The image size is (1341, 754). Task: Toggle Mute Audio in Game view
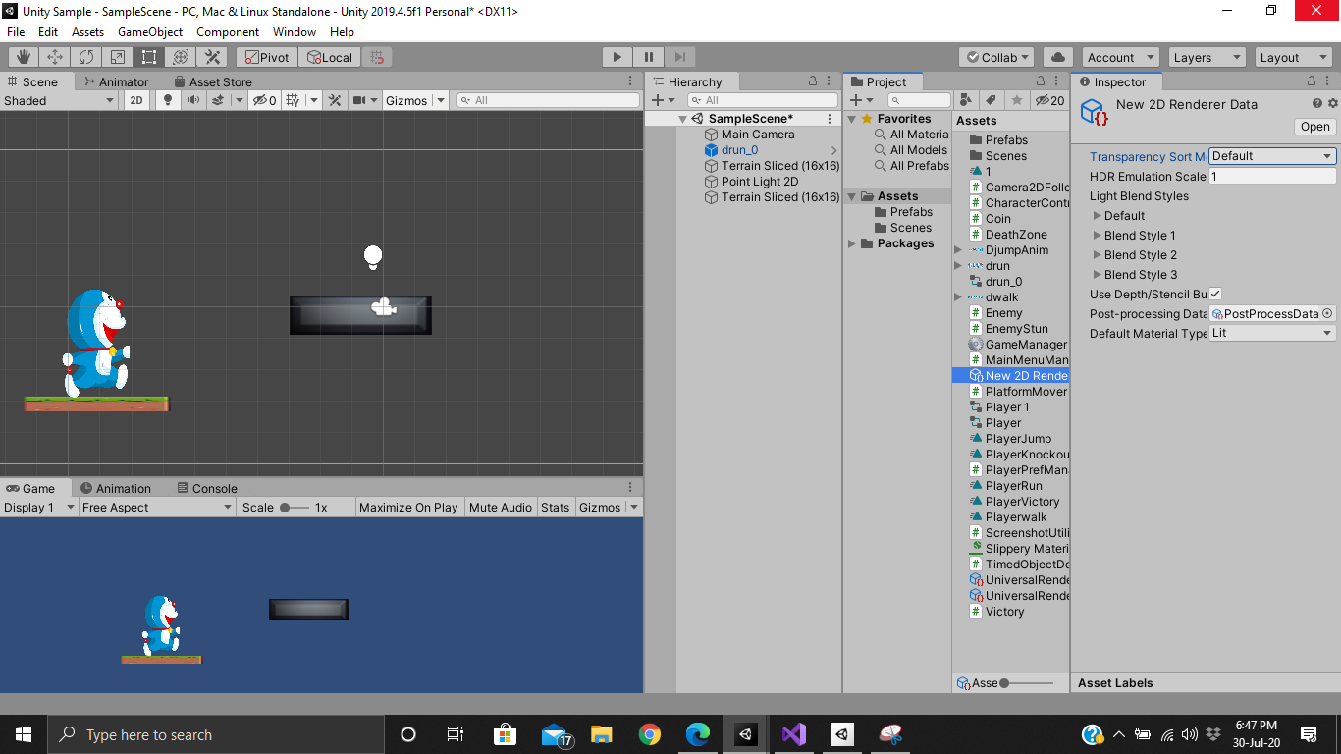point(501,507)
